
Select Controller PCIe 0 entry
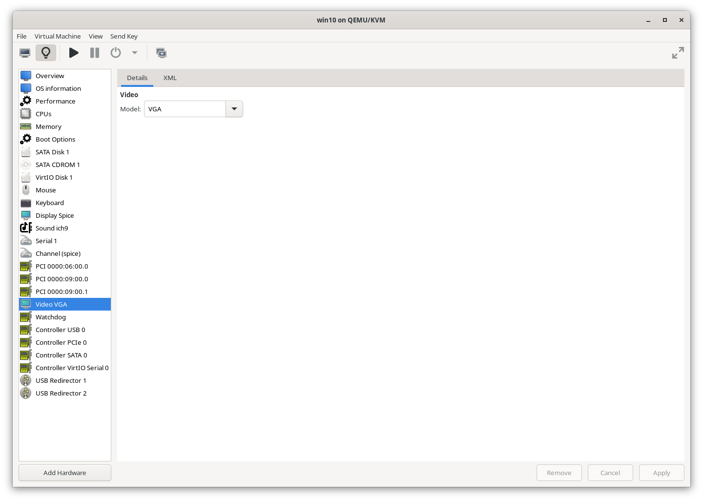point(65,342)
